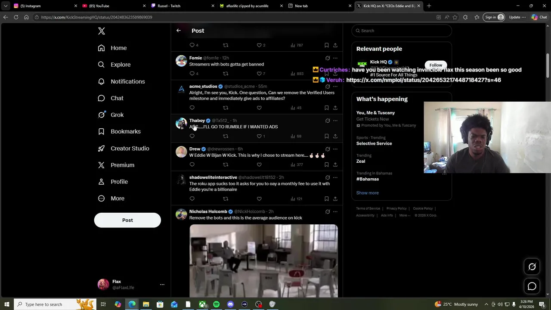Open more options on Nicholas Holcomb's post

335,212
